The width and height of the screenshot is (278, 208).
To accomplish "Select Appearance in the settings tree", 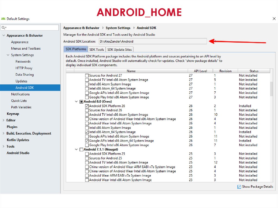I will click(x=20, y=42).
